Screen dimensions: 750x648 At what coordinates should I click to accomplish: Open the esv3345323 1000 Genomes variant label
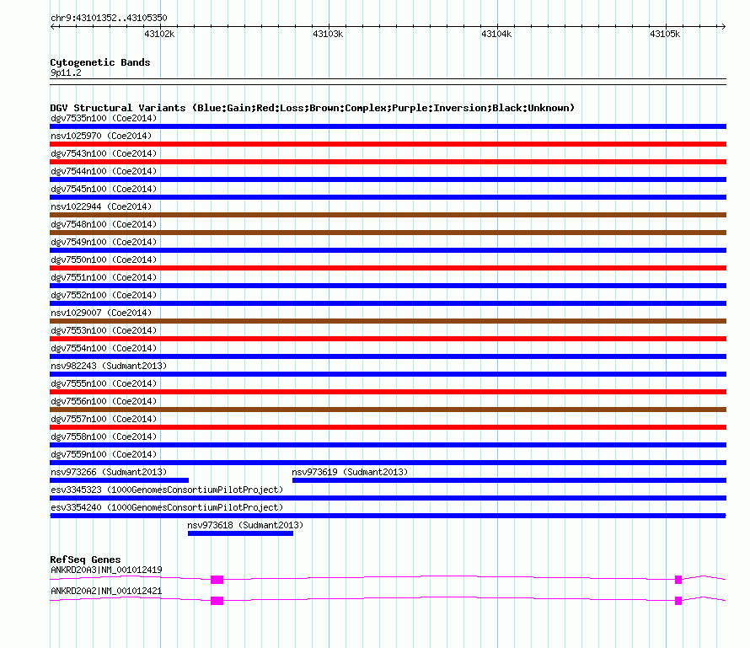coord(167,490)
